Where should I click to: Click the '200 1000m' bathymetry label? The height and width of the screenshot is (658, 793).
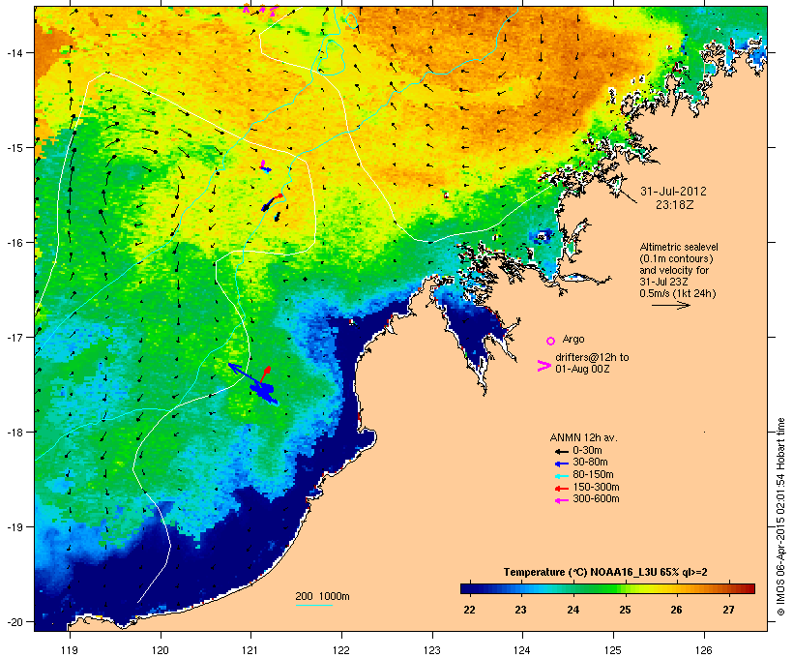322,596
